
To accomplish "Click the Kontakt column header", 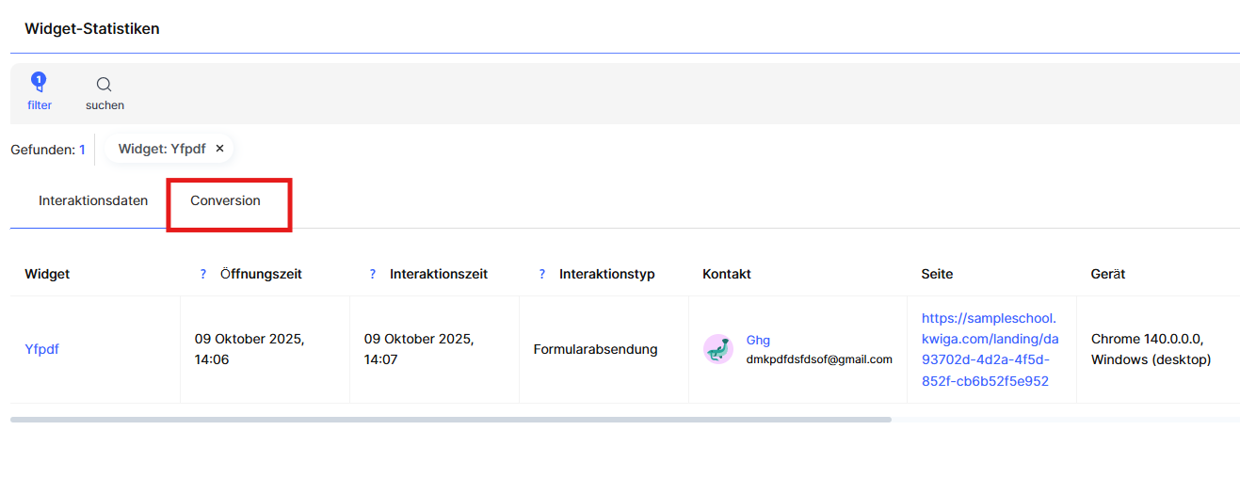I will tap(726, 274).
